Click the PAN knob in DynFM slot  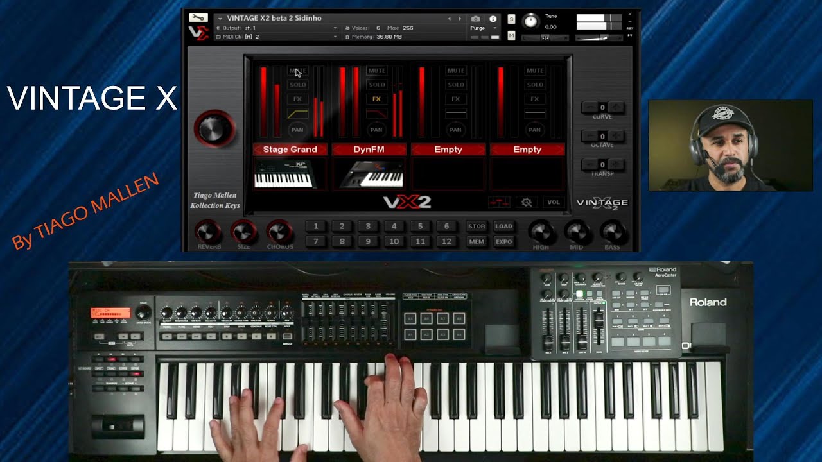(376, 130)
